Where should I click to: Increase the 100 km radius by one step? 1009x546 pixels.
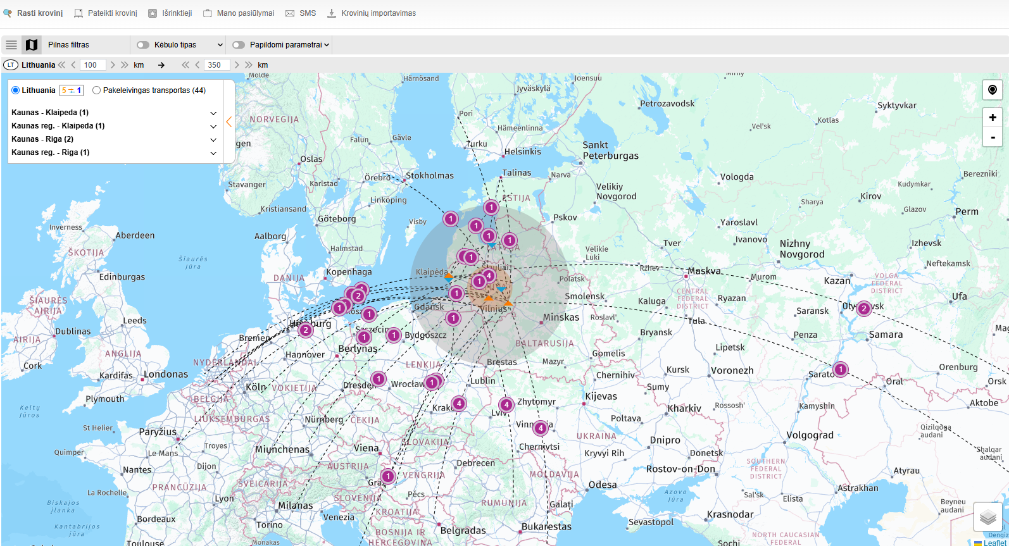point(113,65)
